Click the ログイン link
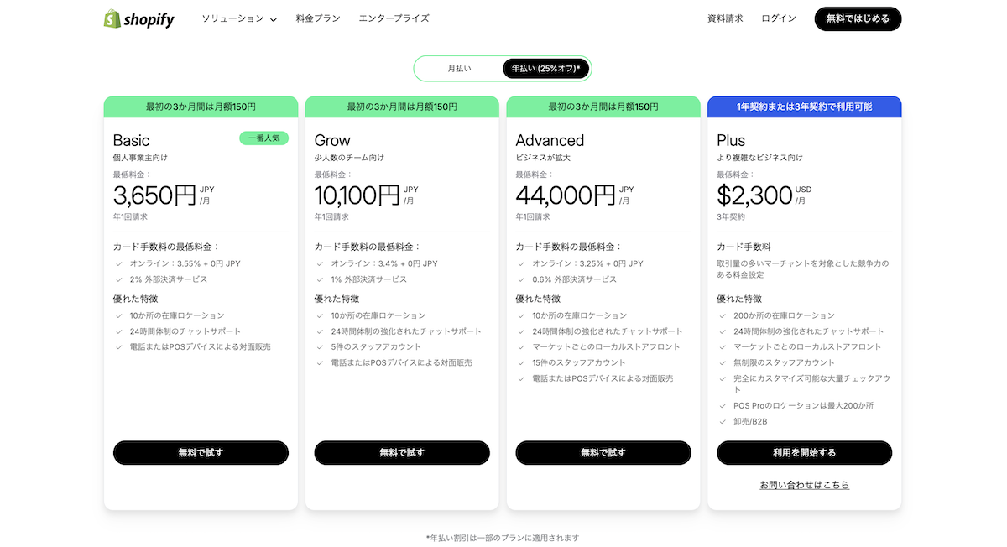Image resolution: width=1007 pixels, height=547 pixels. (779, 18)
